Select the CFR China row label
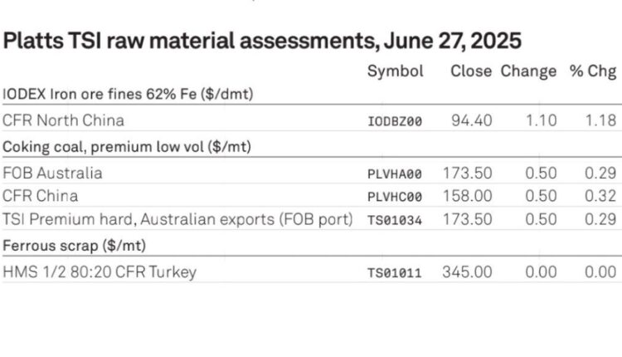 click(x=40, y=196)
